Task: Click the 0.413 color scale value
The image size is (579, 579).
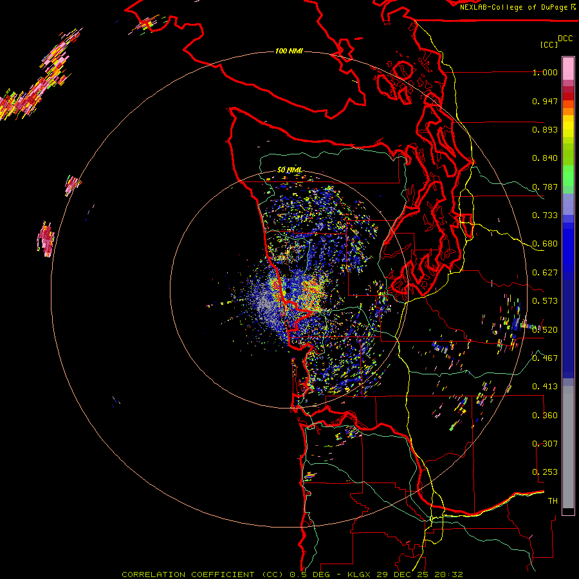Action: click(545, 387)
